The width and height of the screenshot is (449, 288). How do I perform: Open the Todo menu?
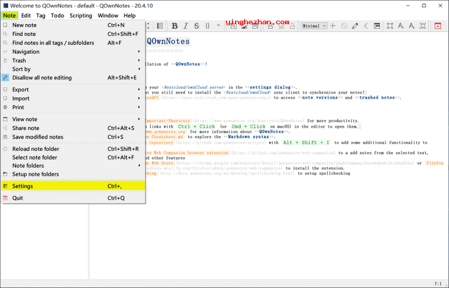coord(58,16)
